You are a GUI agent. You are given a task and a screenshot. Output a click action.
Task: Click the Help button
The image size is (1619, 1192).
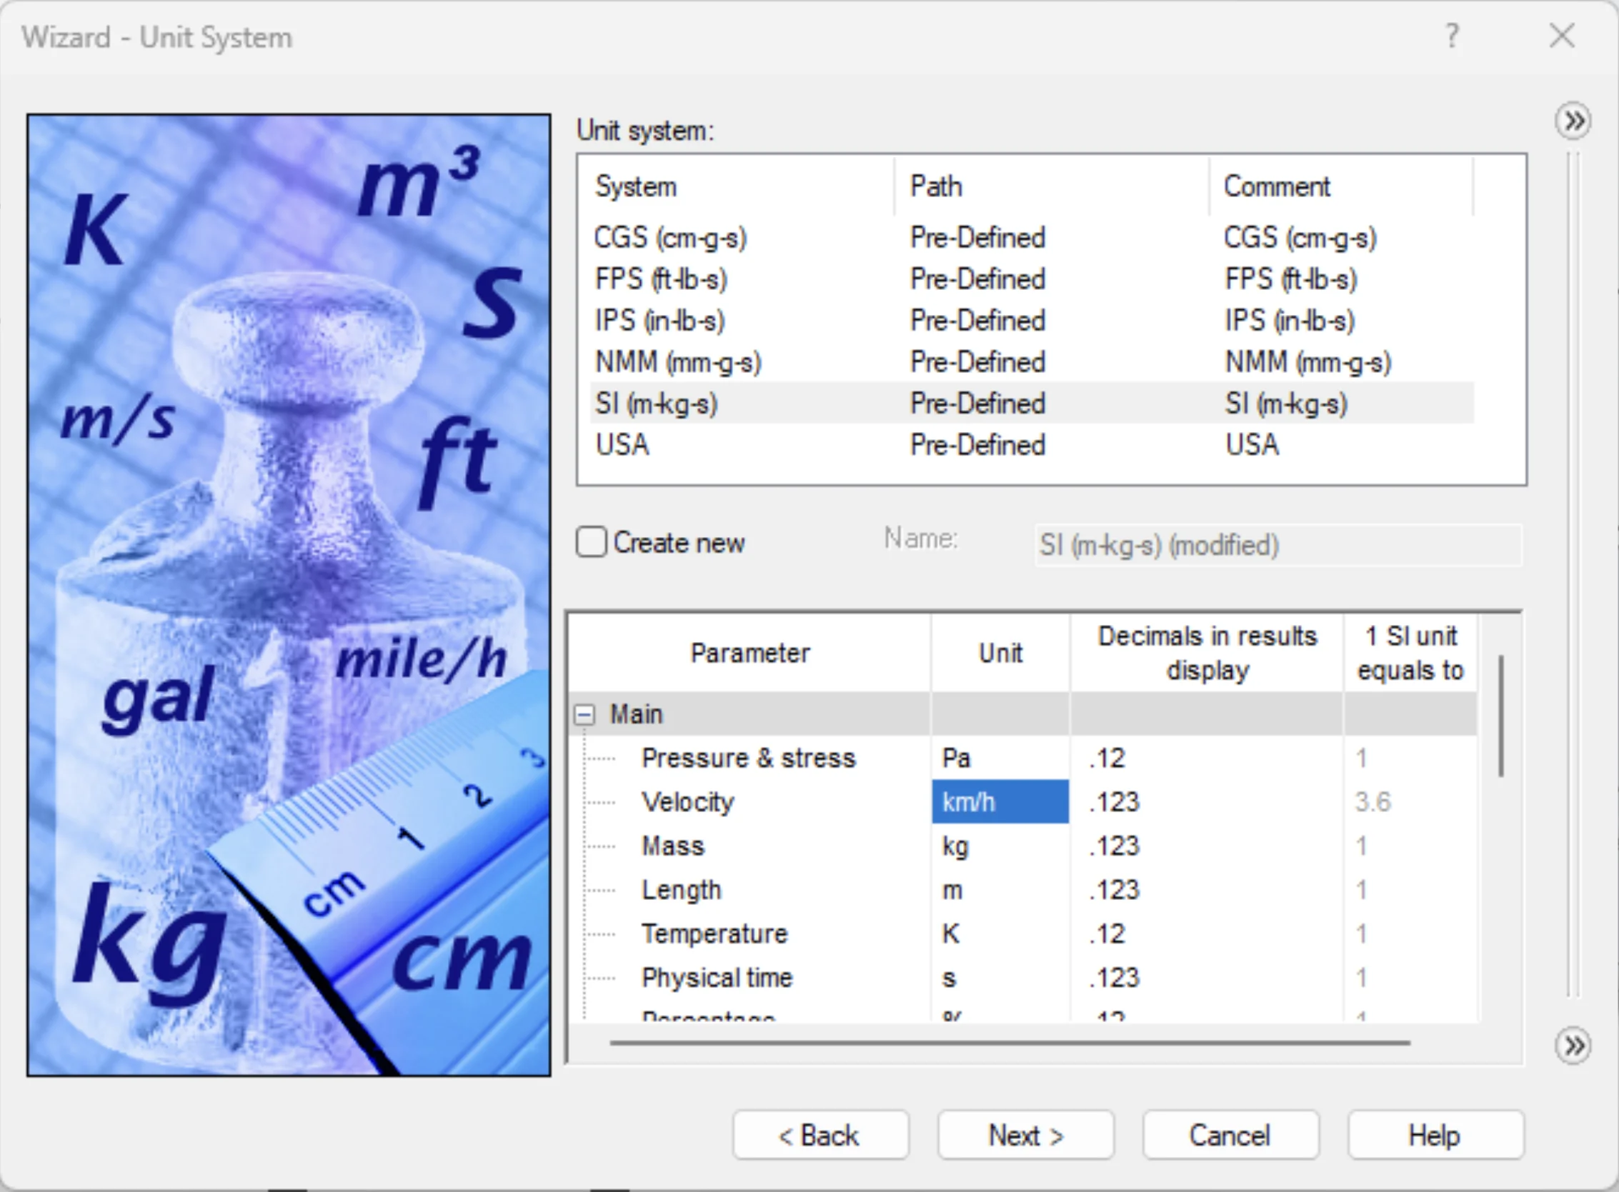1435,1136
